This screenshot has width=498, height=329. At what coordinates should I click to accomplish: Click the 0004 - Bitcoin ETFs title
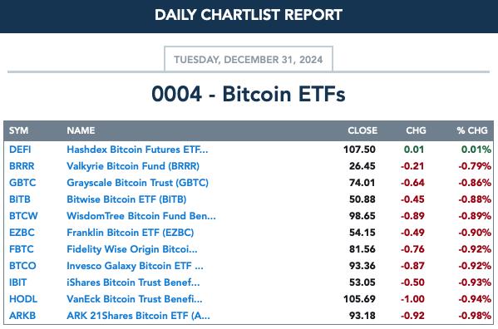(249, 94)
